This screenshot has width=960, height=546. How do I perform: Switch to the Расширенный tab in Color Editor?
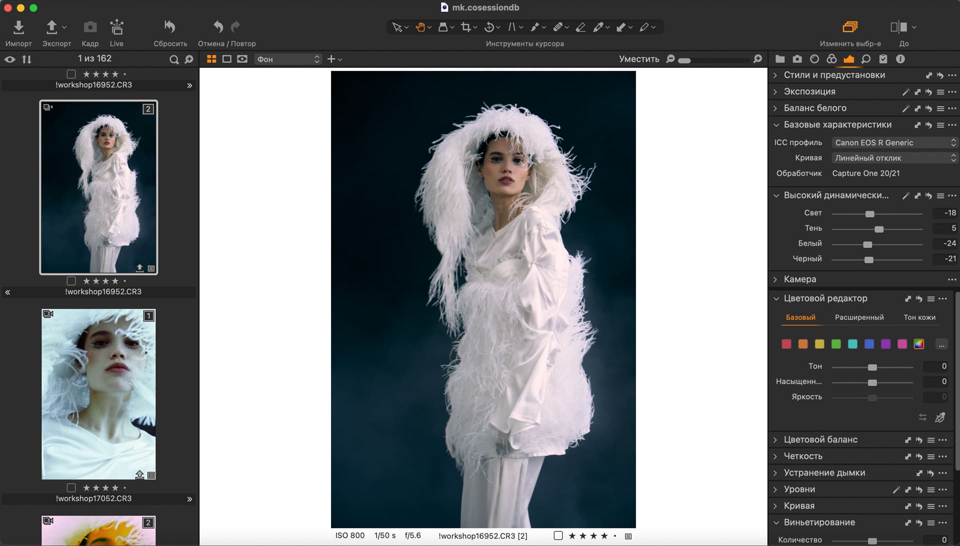coord(859,317)
